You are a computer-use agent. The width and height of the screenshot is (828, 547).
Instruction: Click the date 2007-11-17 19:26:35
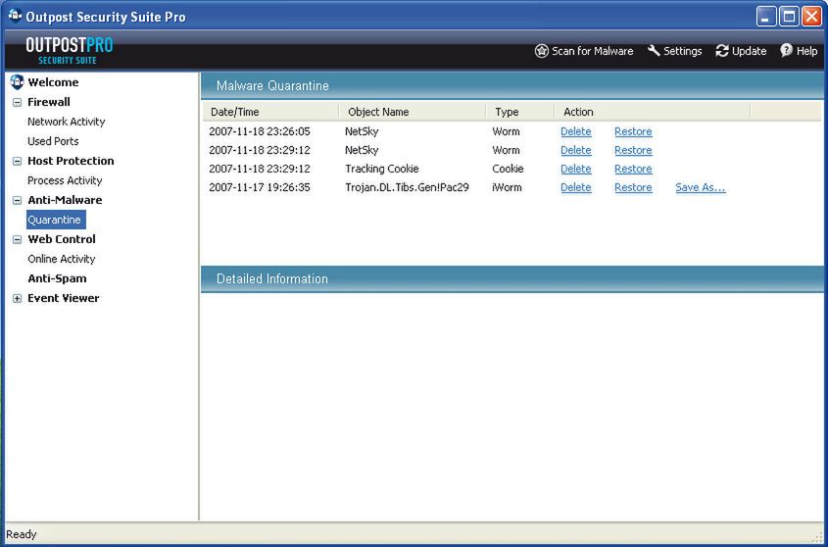(x=260, y=187)
